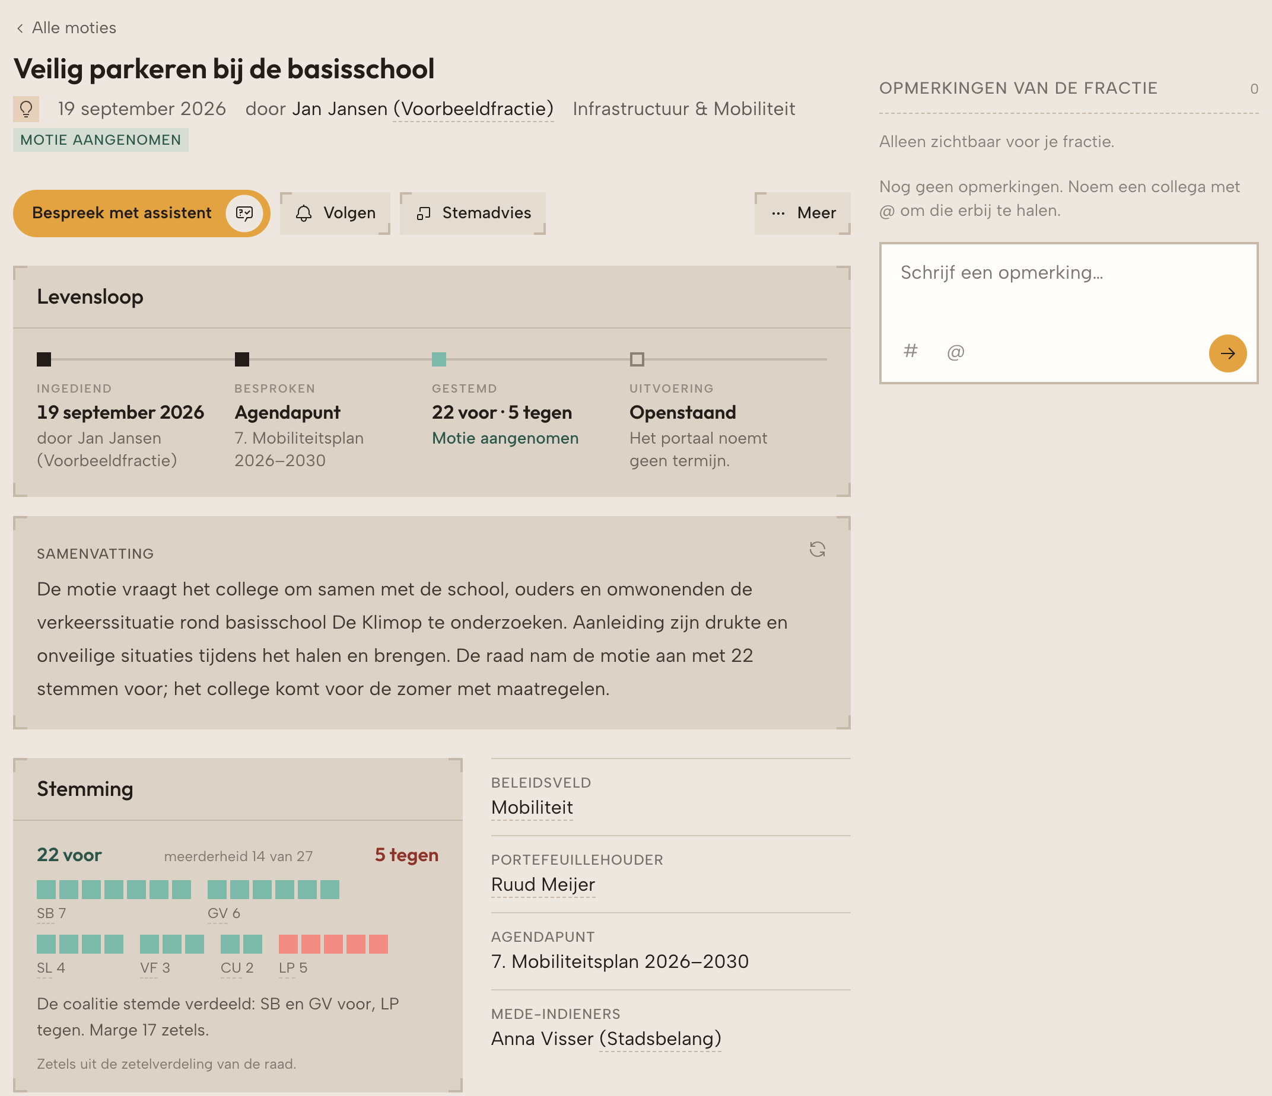Click agendapunt 7. Mobiliteitsplan 2026–2030 value

click(619, 961)
